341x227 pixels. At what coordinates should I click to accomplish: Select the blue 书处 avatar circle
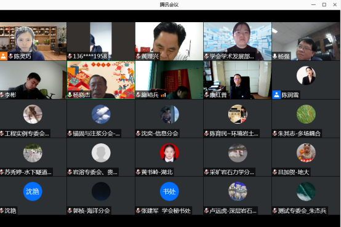click(169, 191)
